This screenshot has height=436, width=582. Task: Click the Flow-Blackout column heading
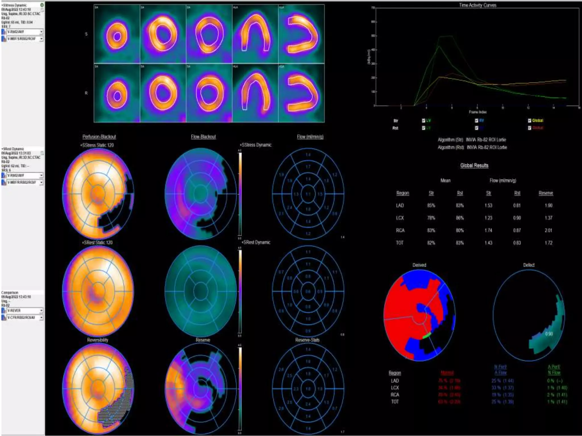[203, 137]
